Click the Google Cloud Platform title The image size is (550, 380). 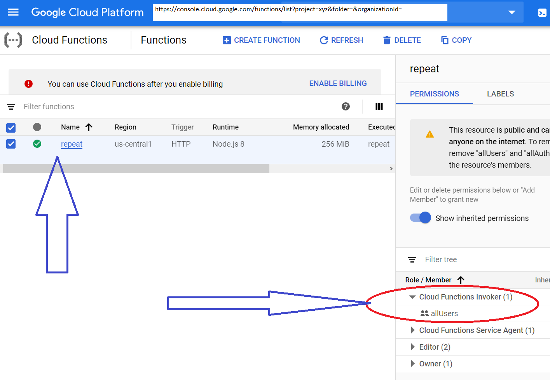coord(87,12)
